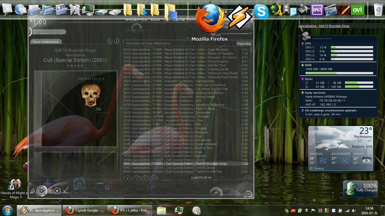
Task: Click the playlist vertical scrollbar
Action: (x=251, y=111)
